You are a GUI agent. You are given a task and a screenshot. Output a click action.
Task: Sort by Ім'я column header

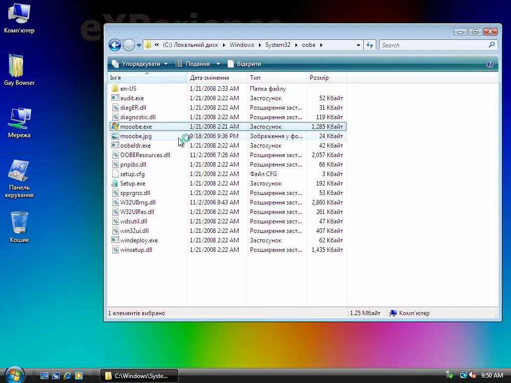[x=147, y=78]
